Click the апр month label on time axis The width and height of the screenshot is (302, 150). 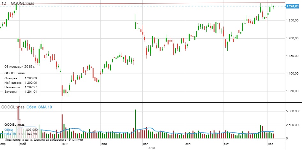(3, 144)
